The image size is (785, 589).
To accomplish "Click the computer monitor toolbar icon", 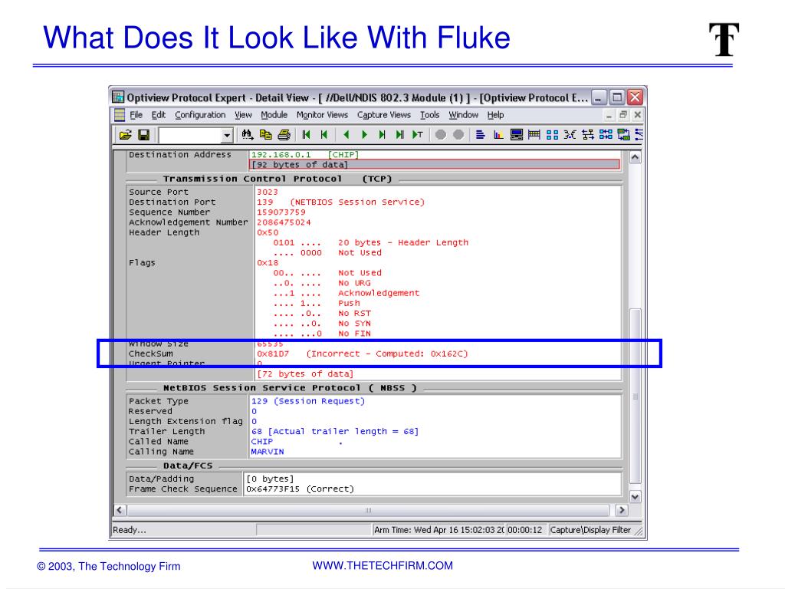I will coord(516,135).
